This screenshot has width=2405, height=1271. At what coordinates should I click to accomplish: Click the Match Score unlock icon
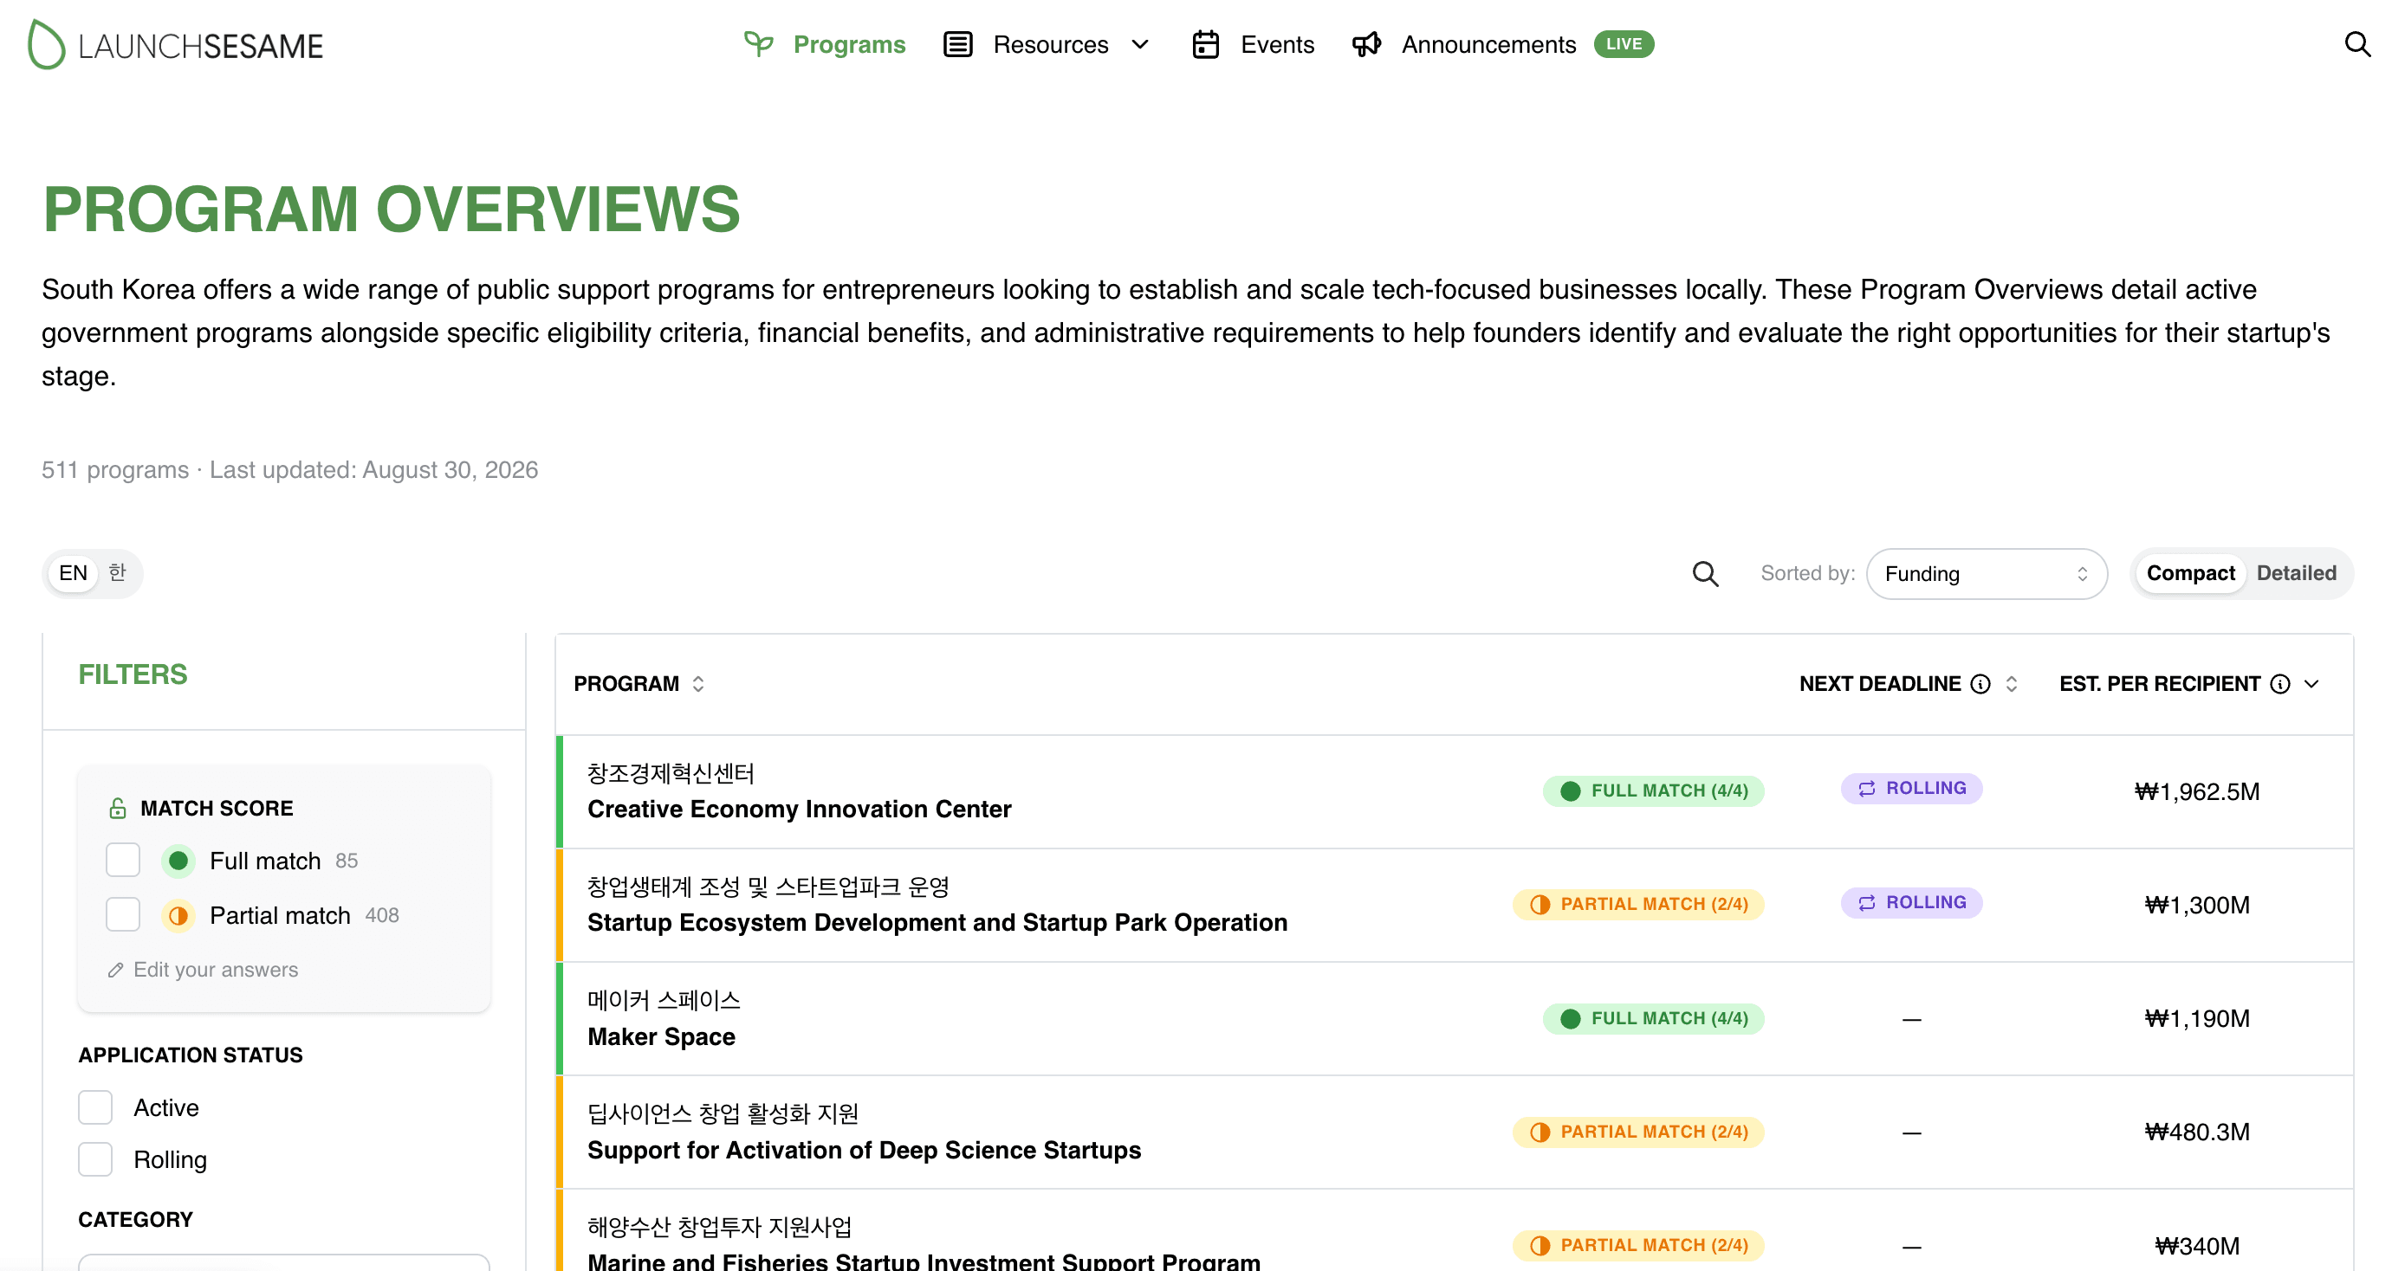[x=118, y=808]
